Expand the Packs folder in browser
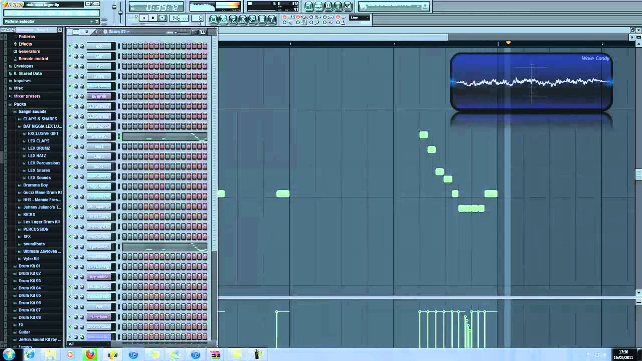642x361 pixels. [20, 104]
